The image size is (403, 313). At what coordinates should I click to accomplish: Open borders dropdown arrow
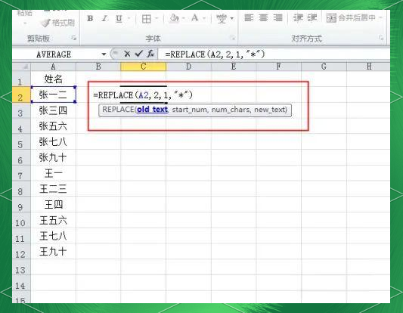(157, 18)
